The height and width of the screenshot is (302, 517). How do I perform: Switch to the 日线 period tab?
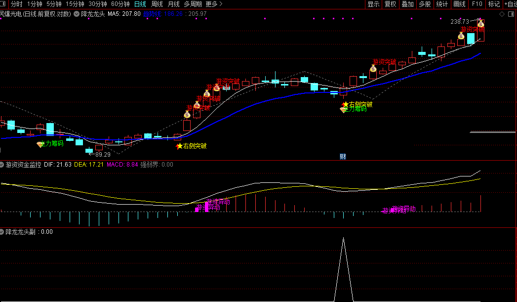point(140,4)
